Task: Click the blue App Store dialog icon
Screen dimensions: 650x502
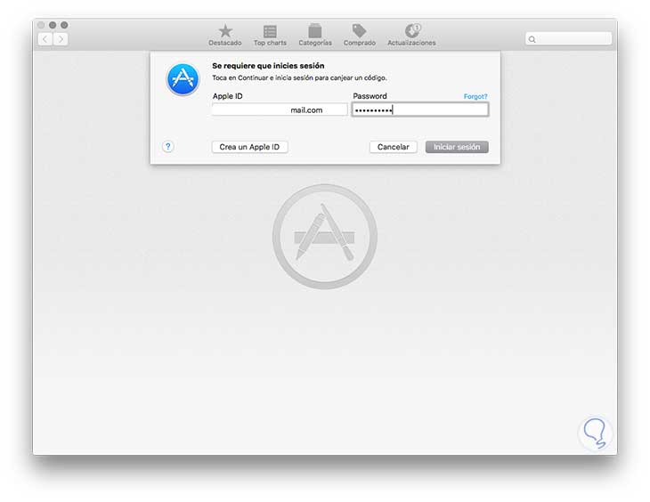Action: (183, 79)
